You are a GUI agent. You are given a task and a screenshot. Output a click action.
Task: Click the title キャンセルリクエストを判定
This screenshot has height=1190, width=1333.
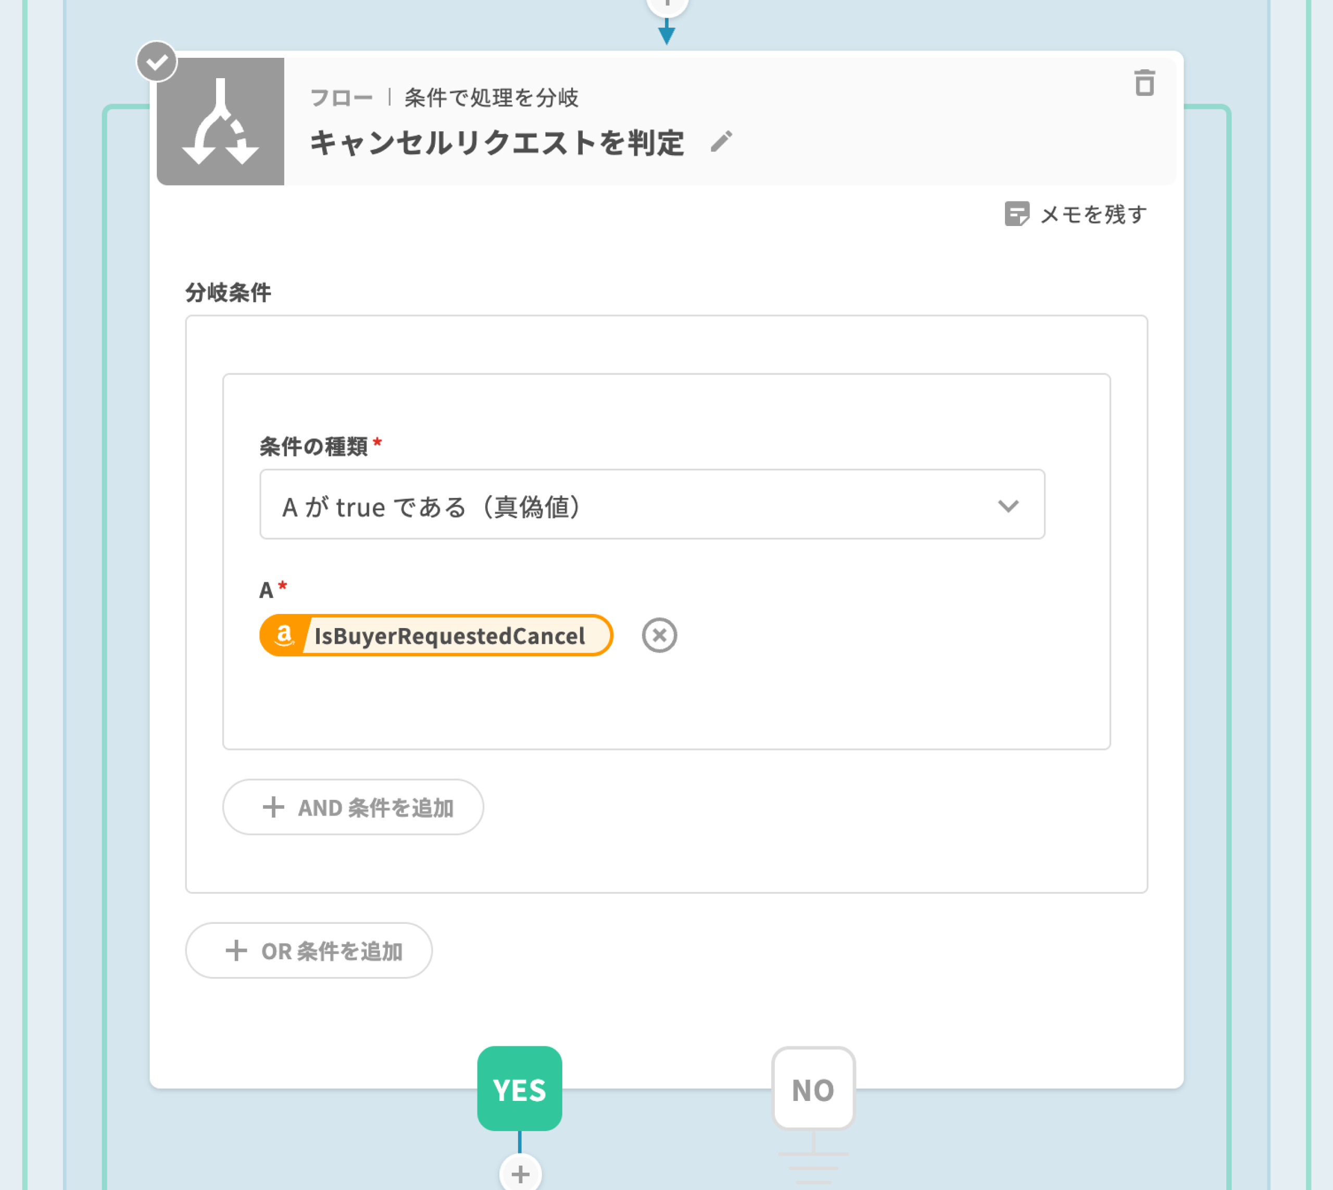497,143
